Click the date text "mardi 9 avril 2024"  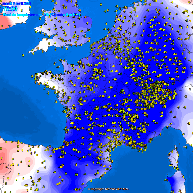click(17, 3)
